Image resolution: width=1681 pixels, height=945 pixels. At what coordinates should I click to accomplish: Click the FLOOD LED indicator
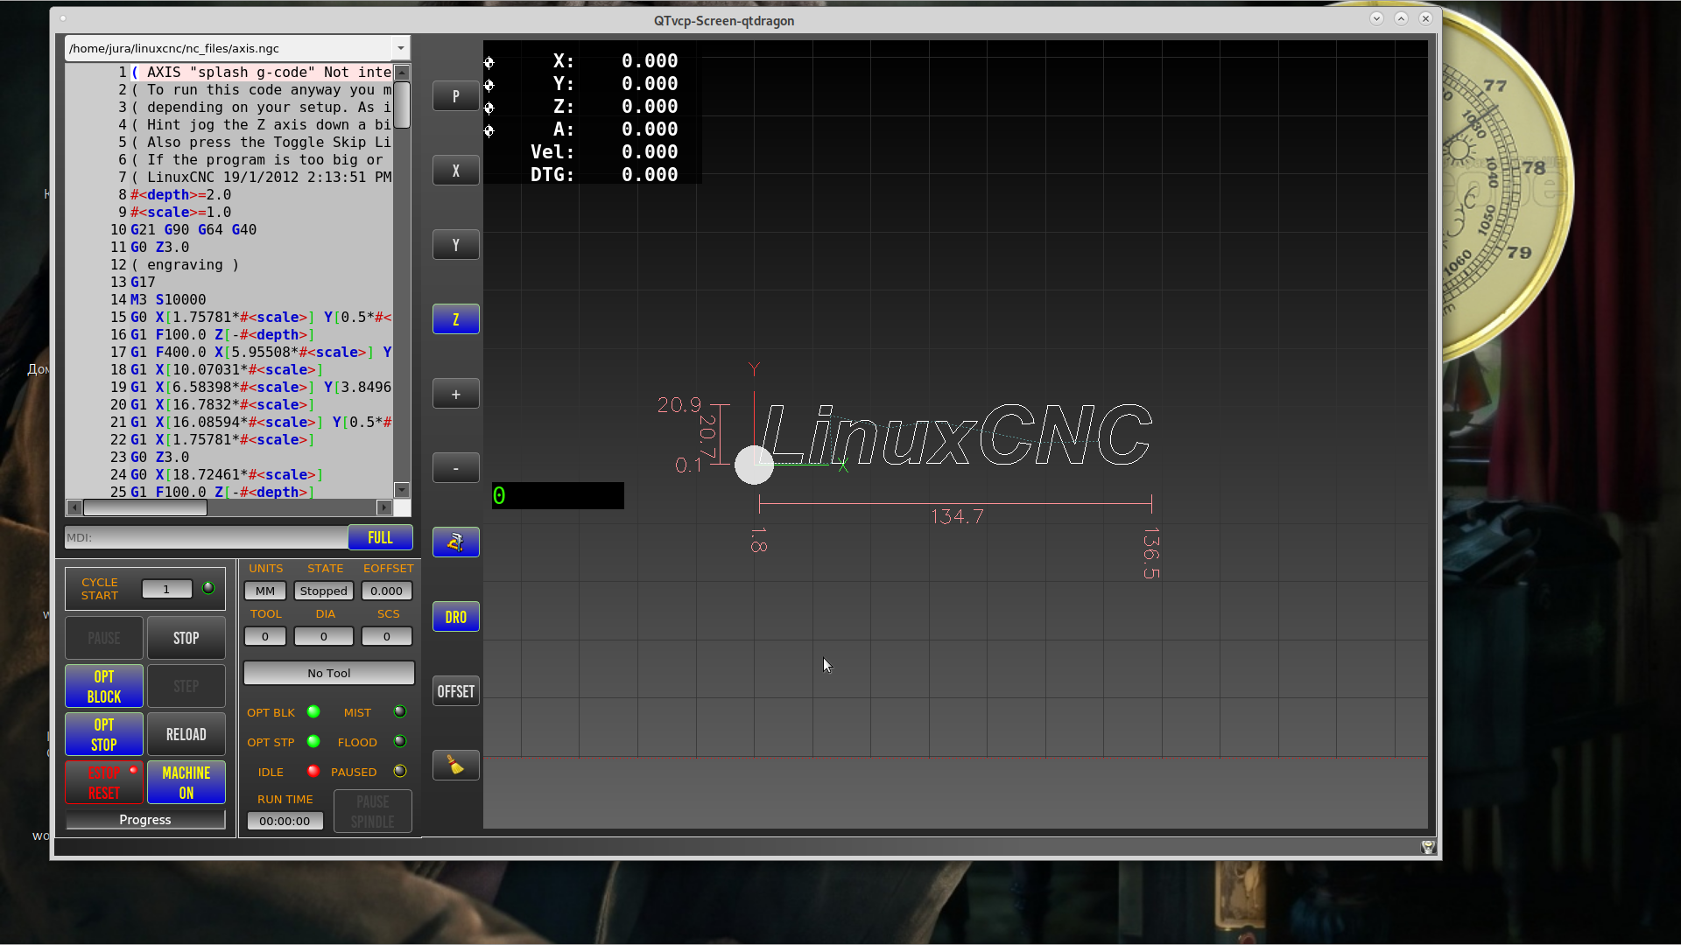coord(400,742)
